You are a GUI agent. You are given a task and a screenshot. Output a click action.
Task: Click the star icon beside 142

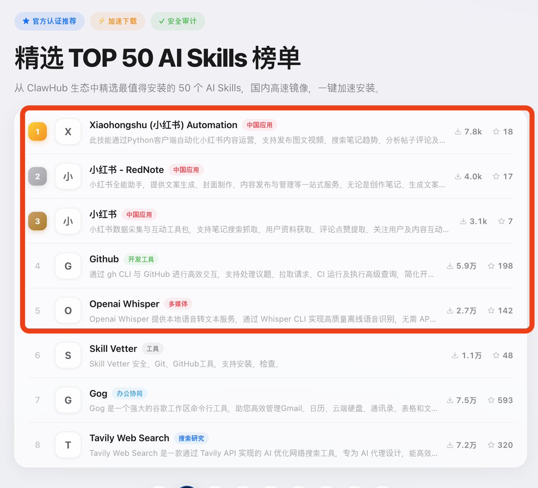[491, 311]
